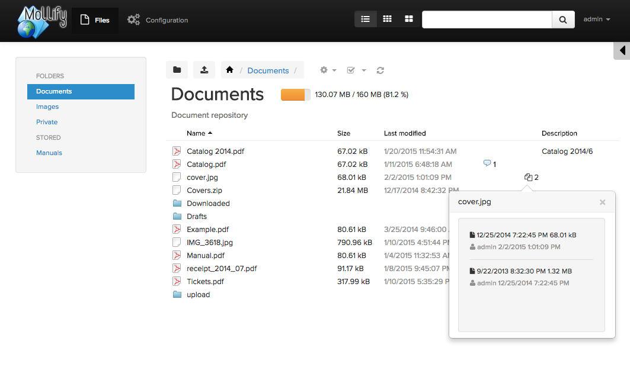
Task: Click the Mollify globe logo
Action: pos(42,22)
